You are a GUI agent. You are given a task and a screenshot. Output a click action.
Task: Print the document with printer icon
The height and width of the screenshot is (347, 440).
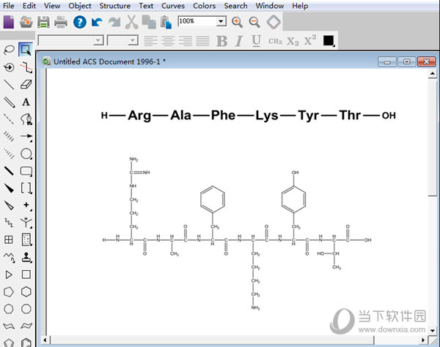[61, 22]
